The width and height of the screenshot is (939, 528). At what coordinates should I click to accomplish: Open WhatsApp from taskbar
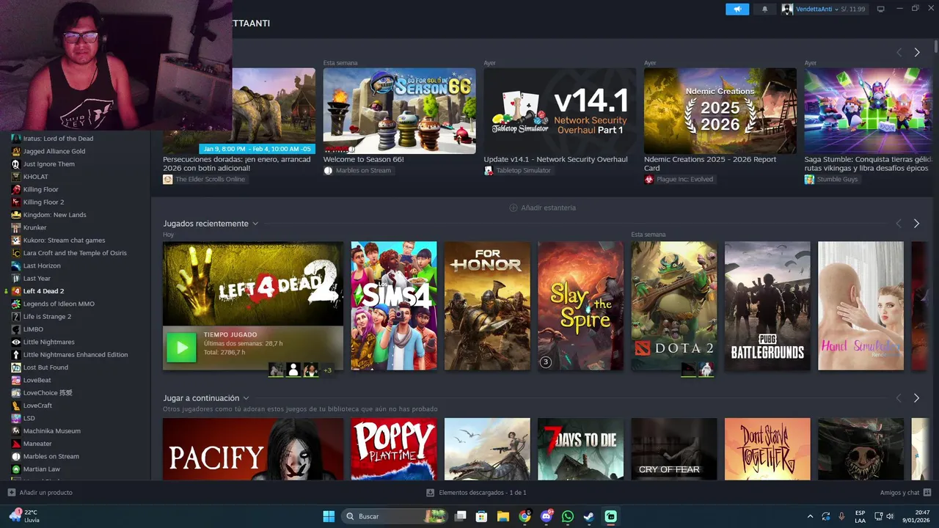[568, 516]
